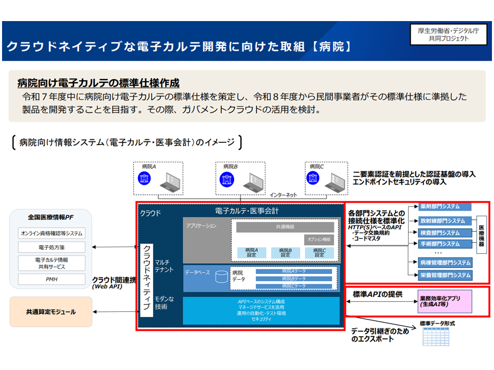Click the 共通機能 bar in アプリケーション

[285, 227]
